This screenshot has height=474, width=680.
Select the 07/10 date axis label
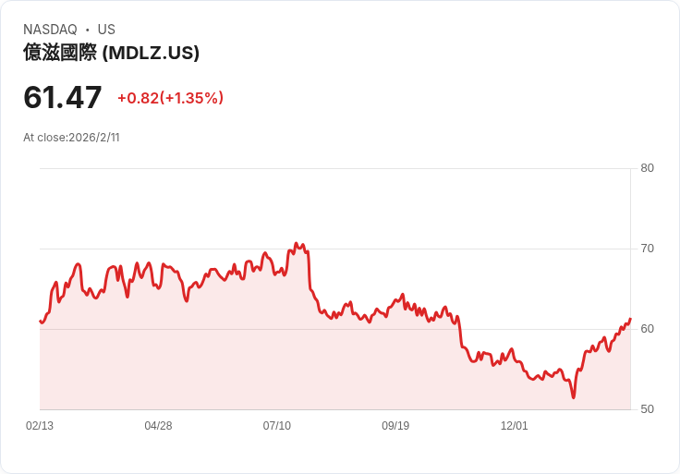click(x=276, y=426)
